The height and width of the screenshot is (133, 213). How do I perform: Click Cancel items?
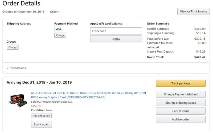[181, 111]
